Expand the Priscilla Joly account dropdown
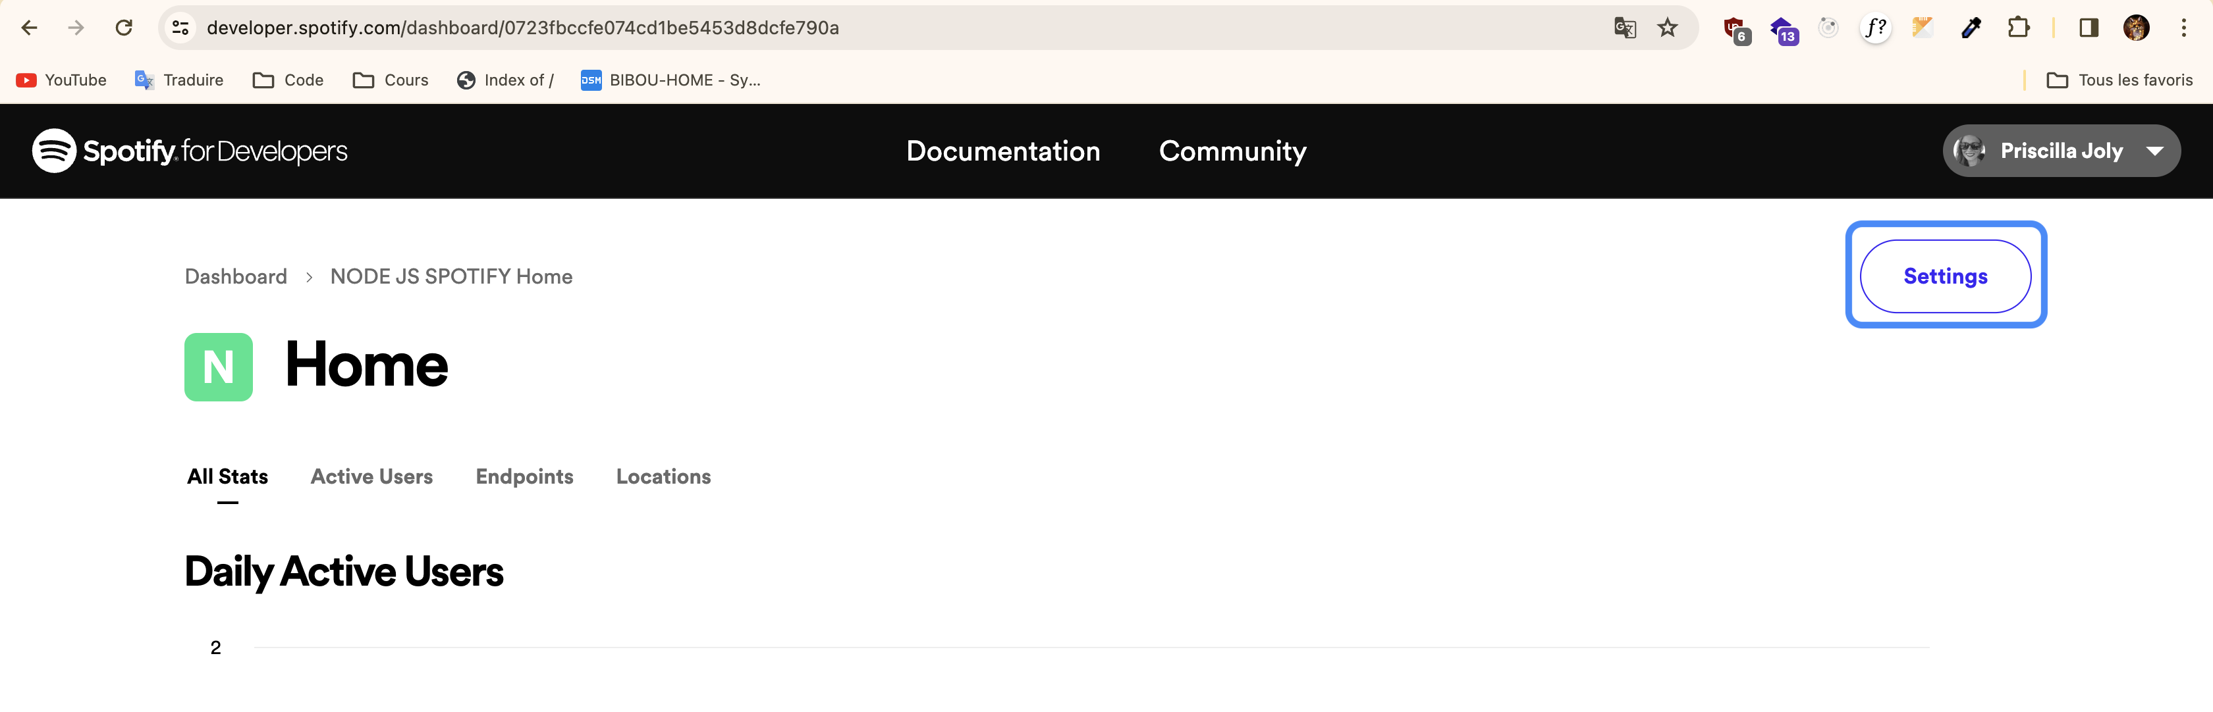The width and height of the screenshot is (2213, 712). tap(2061, 151)
